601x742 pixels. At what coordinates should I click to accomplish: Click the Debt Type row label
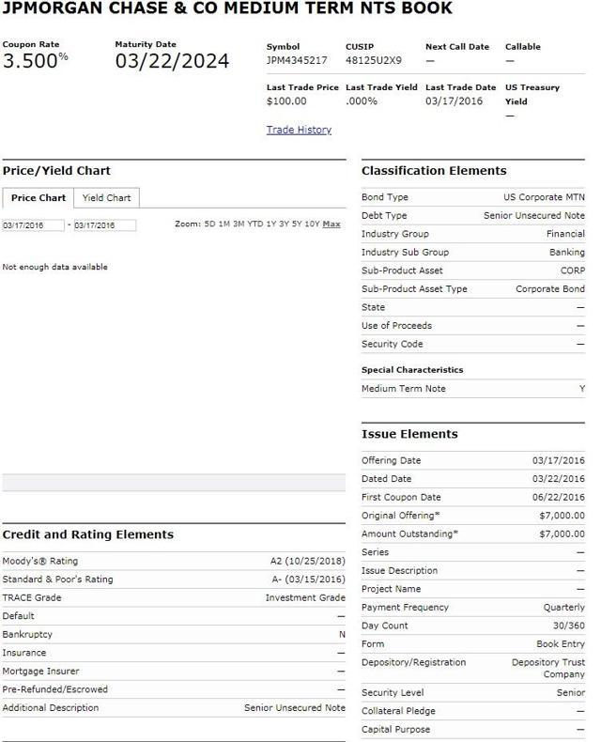coord(384,216)
